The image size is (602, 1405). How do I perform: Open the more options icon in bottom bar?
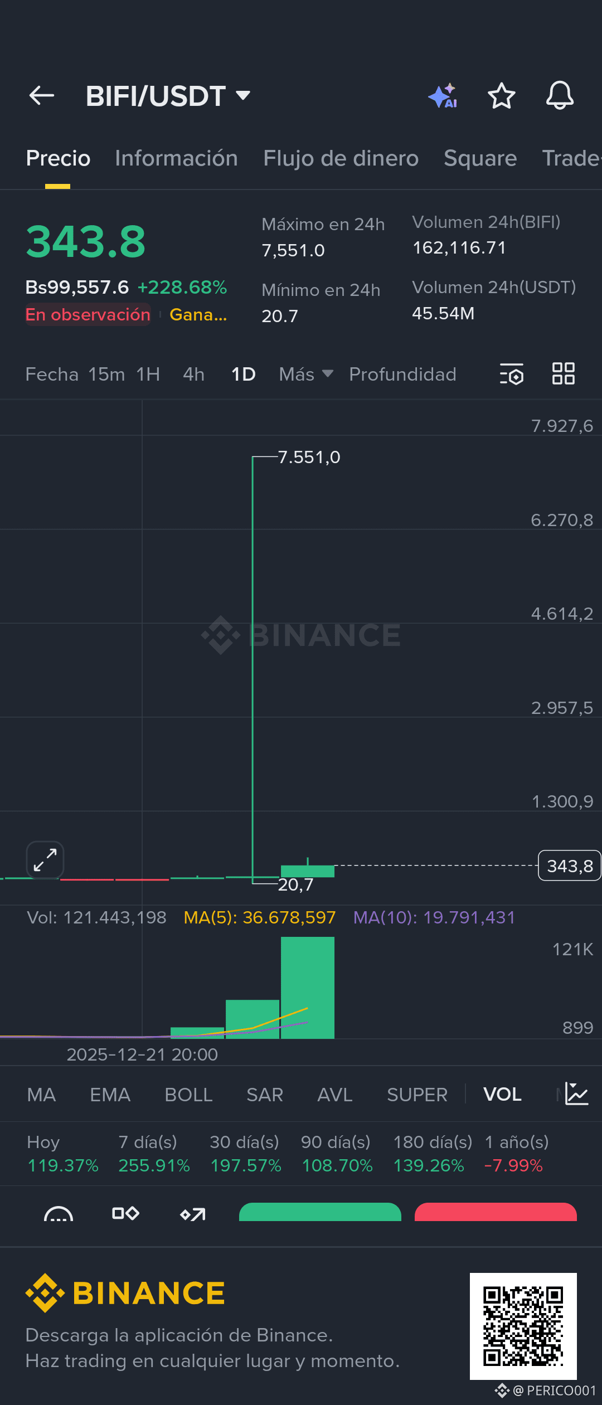pos(59,1214)
